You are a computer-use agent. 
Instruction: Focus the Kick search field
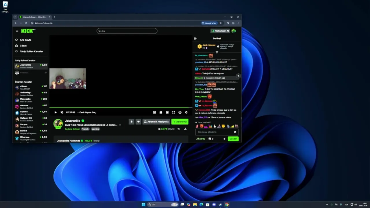point(127,31)
